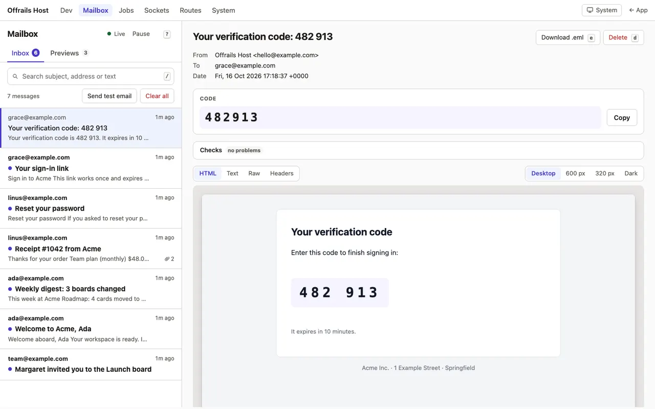Viewport: 655px width, 409px height.
Task: Click the Offrails Host title
Action: point(28,10)
